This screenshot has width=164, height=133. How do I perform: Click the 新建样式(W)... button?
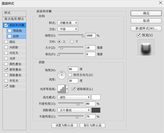(146, 28)
